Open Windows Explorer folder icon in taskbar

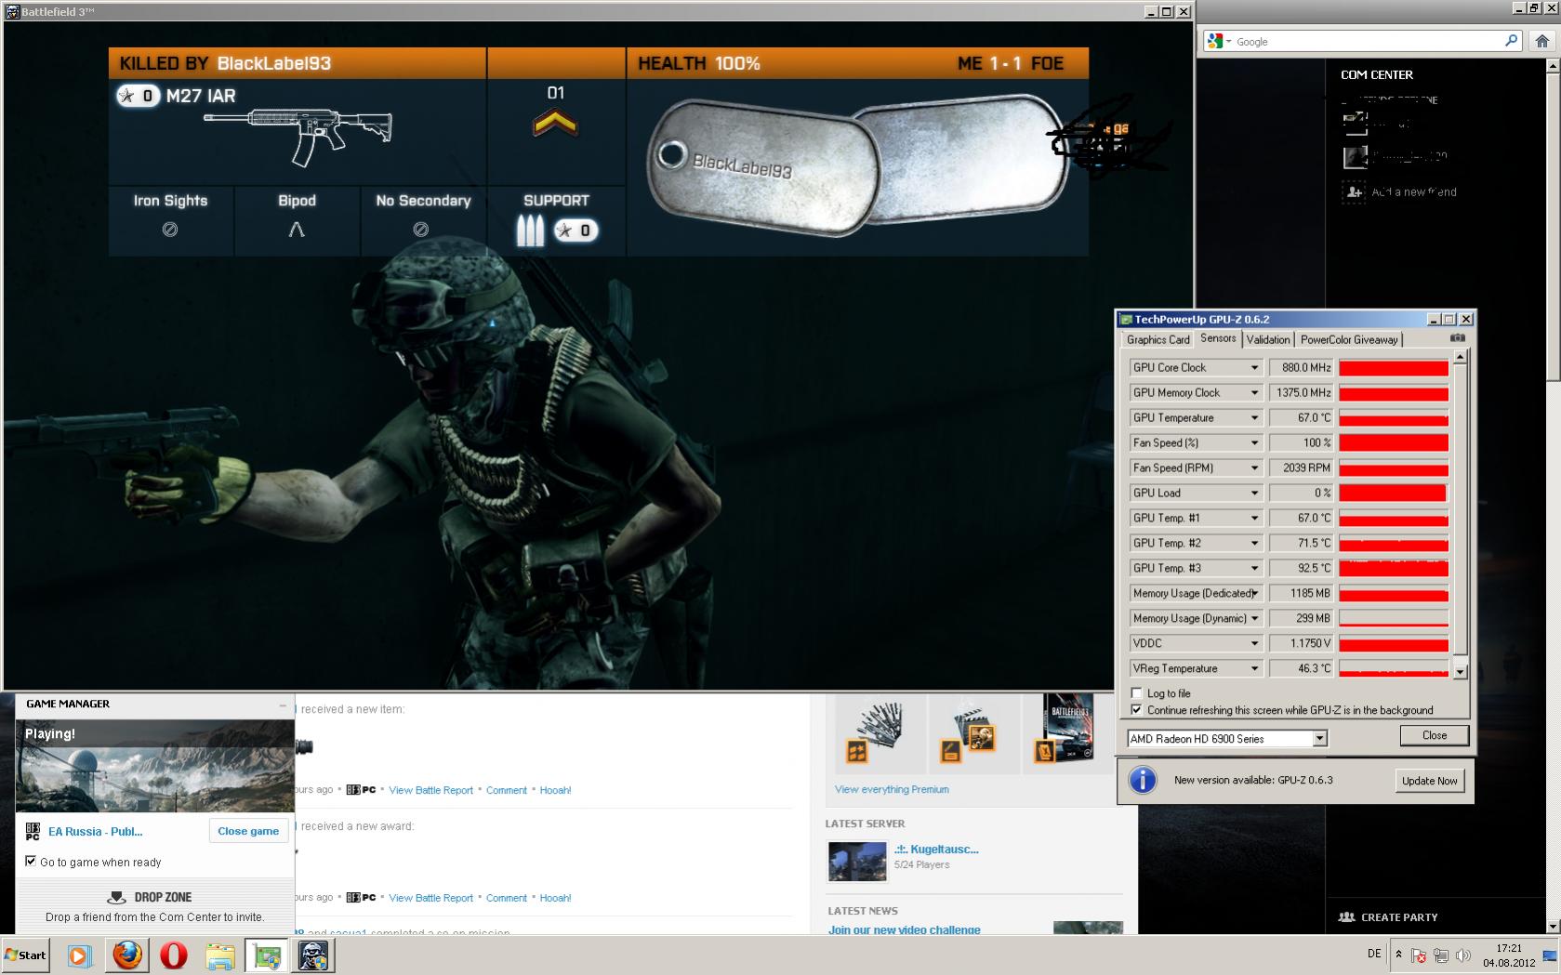click(x=220, y=955)
